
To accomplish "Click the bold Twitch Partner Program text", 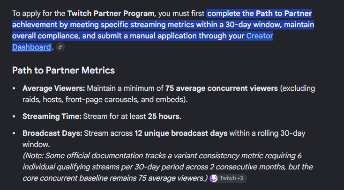I will (x=111, y=14).
